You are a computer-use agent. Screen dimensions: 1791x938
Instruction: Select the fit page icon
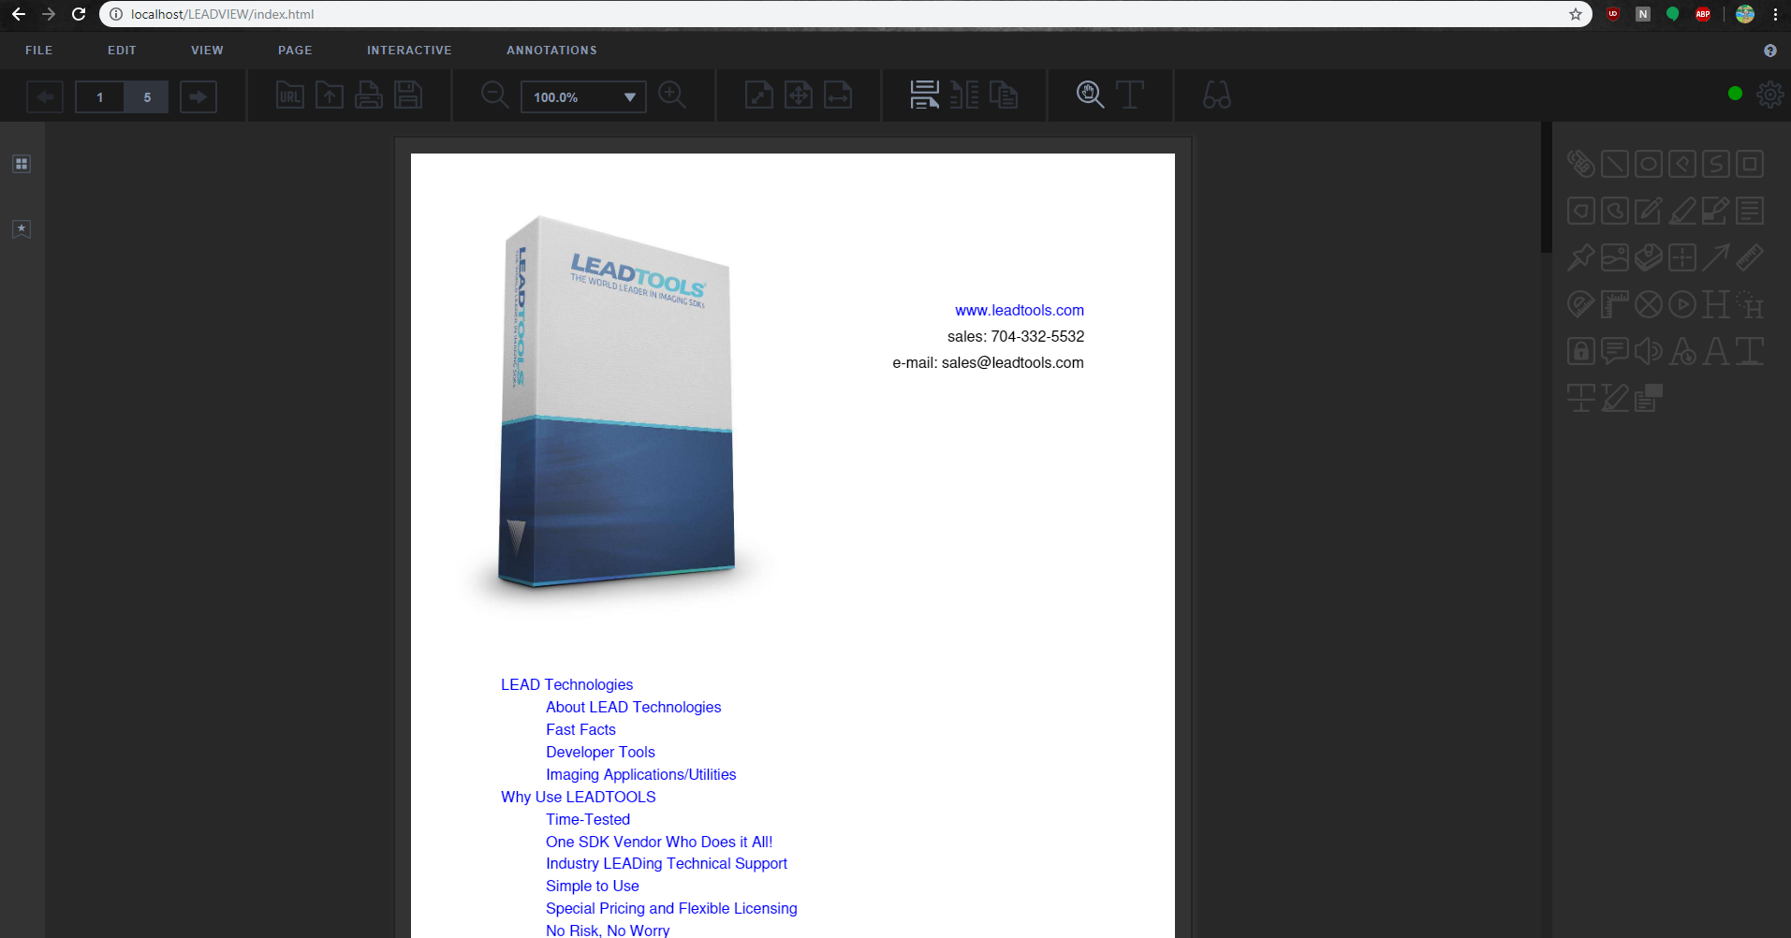[x=799, y=95]
